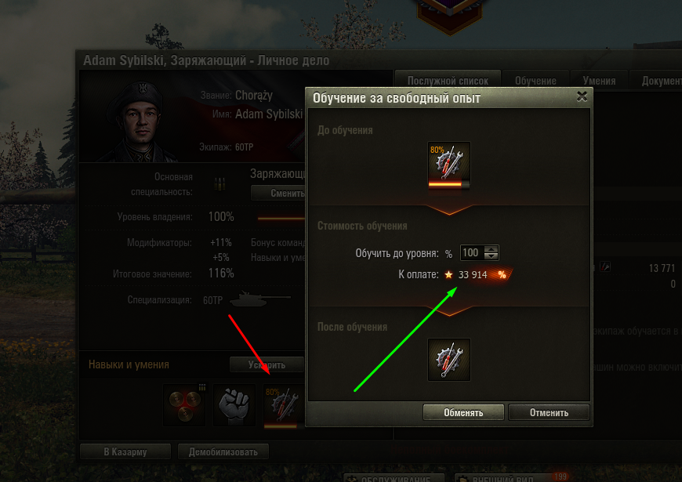Click the 60TP tank silhouette icon
Viewport: 682px width, 482px height.
pyautogui.click(x=259, y=299)
